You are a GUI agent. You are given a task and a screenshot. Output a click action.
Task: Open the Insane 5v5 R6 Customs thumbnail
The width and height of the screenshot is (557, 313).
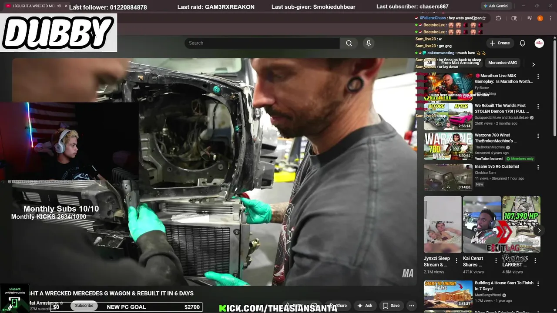pyautogui.click(x=448, y=177)
